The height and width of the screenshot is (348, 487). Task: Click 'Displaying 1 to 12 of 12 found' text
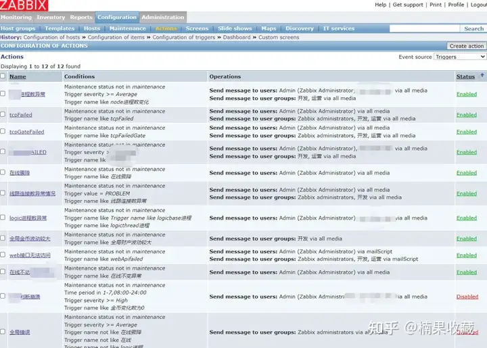coord(41,66)
